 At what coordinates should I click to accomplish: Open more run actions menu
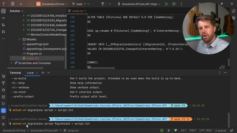tap(181, 4)
